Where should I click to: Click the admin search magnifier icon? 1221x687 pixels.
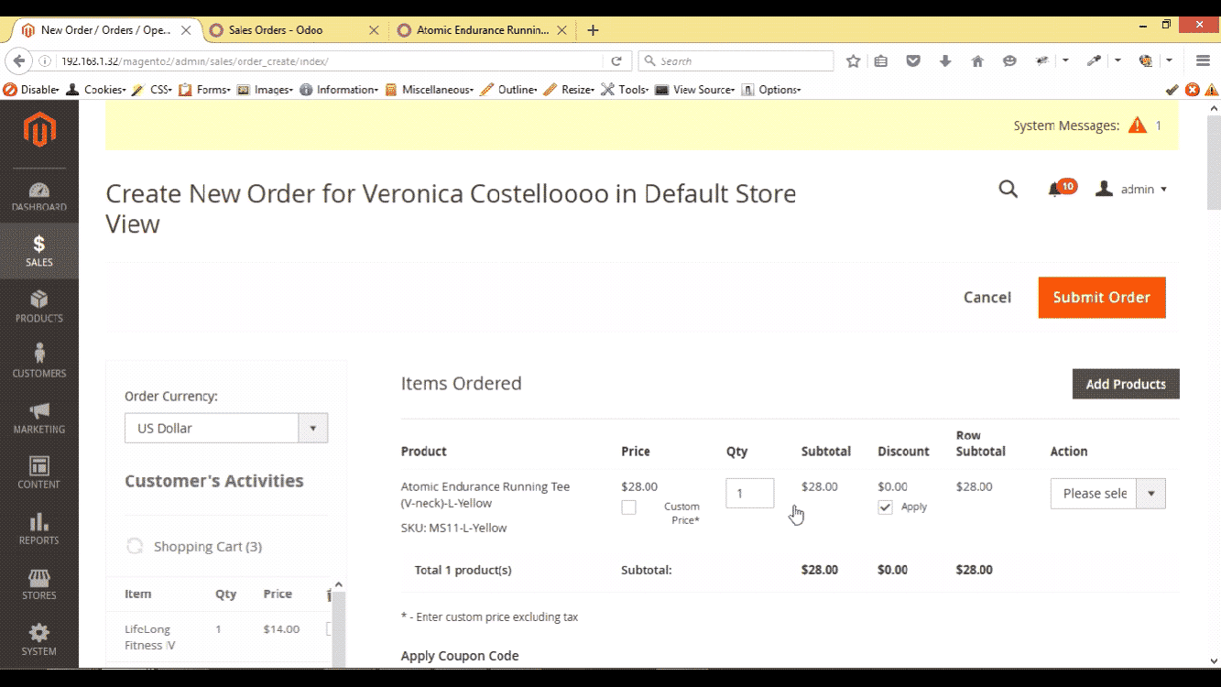[1008, 190]
